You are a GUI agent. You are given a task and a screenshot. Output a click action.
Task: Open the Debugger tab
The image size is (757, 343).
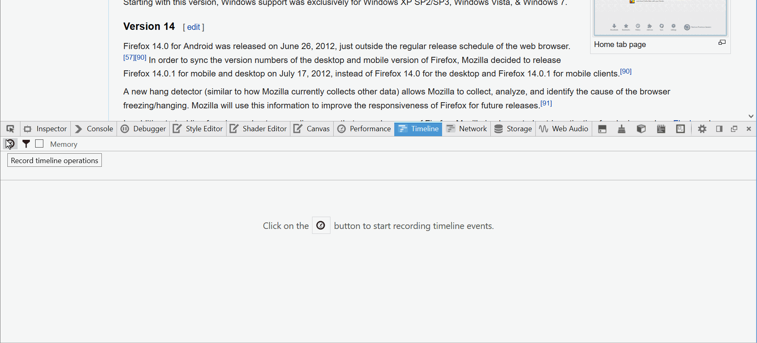[144, 129]
